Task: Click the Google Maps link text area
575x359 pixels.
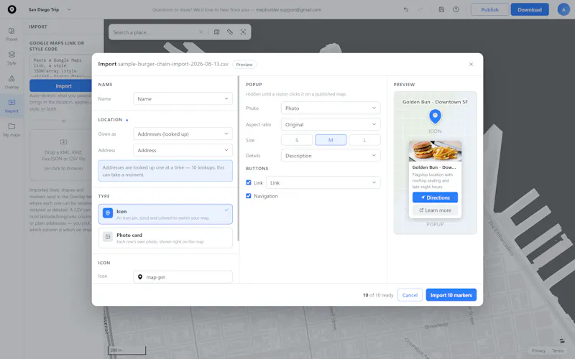Action: 60,65
